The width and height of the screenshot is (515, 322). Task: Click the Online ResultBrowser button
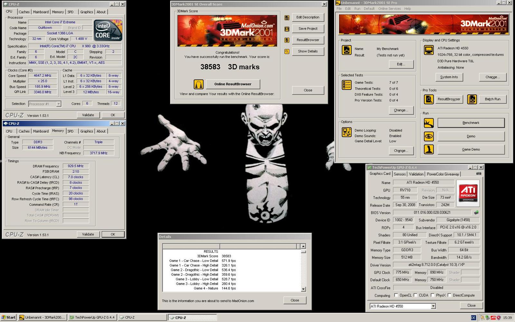(233, 84)
